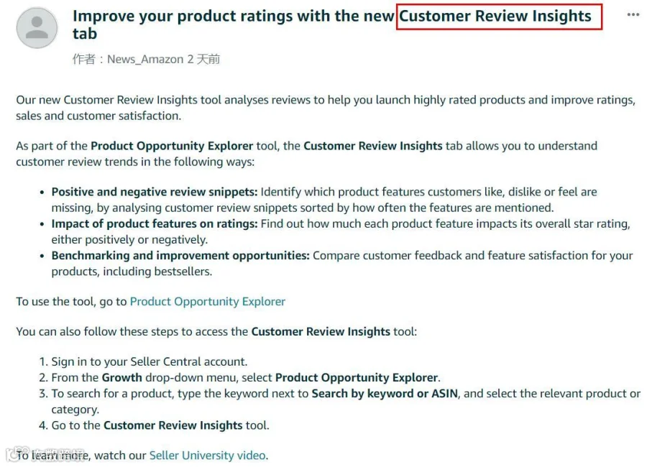Viewport: 647px width, 467px height.
Task: Click bold 'Product Opportunity Explorer' in step 2
Action: [356, 378]
